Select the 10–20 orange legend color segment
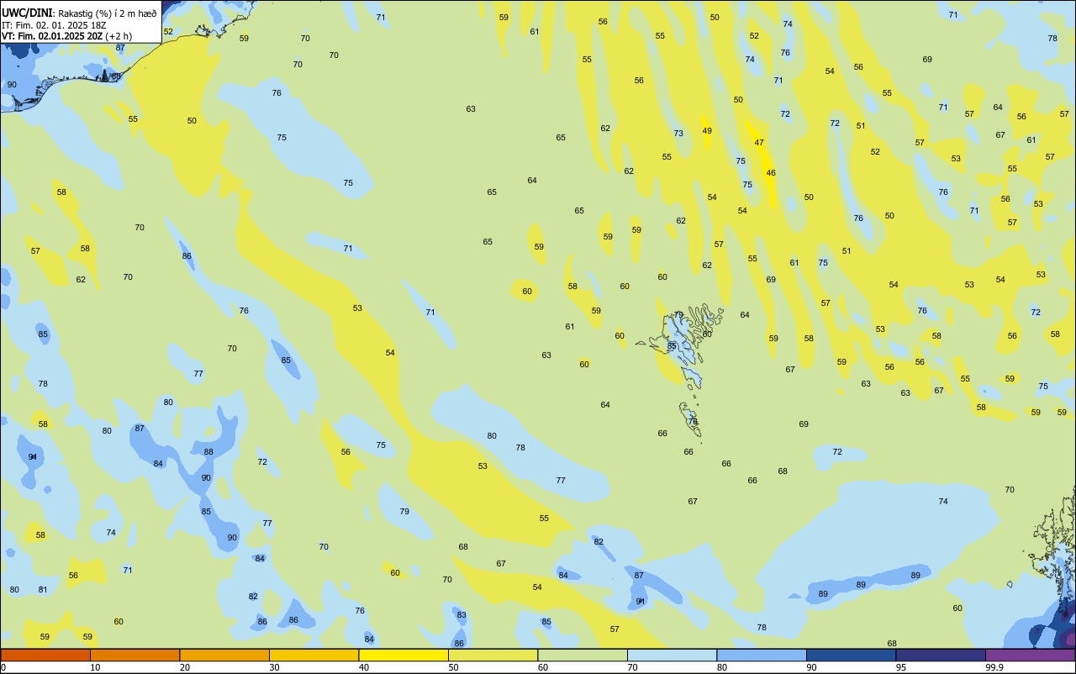Screen dimensions: 1076x674 pos(135,655)
